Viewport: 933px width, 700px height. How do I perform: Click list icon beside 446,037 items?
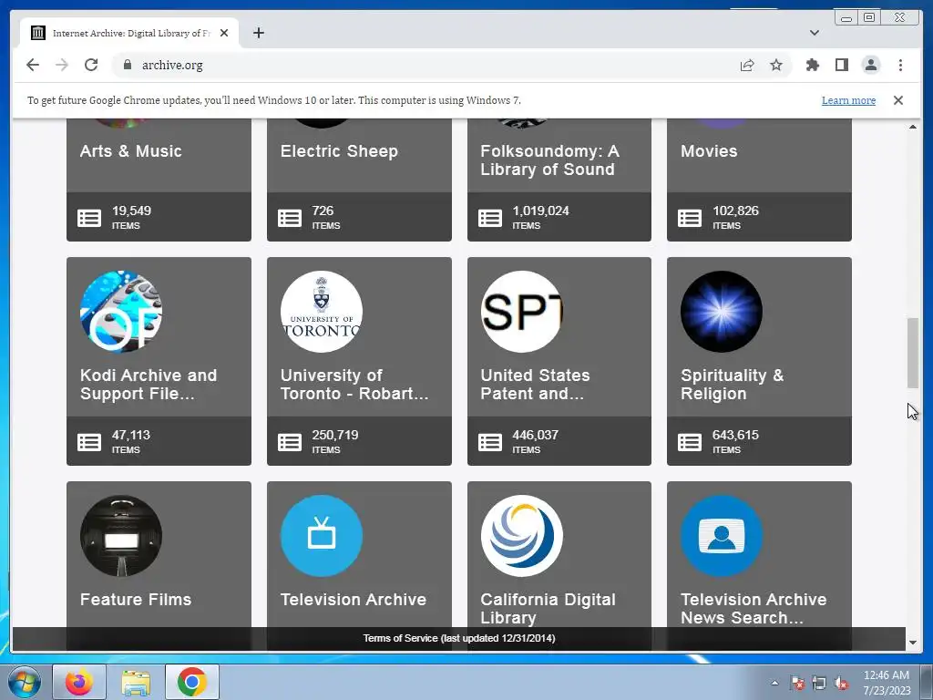[x=490, y=442]
